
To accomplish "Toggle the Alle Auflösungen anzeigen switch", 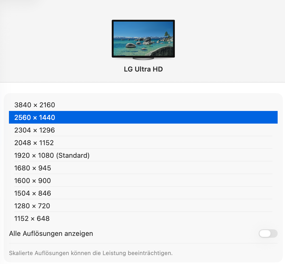I will pos(268,233).
